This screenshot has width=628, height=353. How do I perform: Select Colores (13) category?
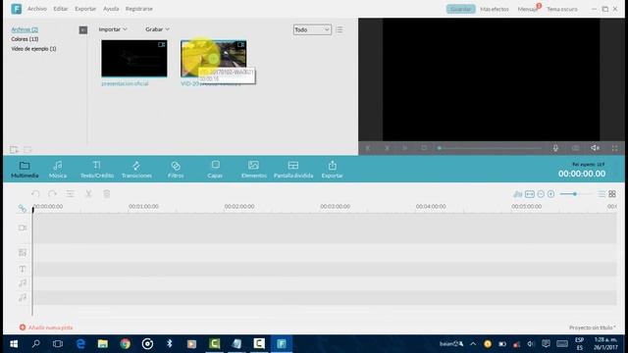pyautogui.click(x=25, y=39)
